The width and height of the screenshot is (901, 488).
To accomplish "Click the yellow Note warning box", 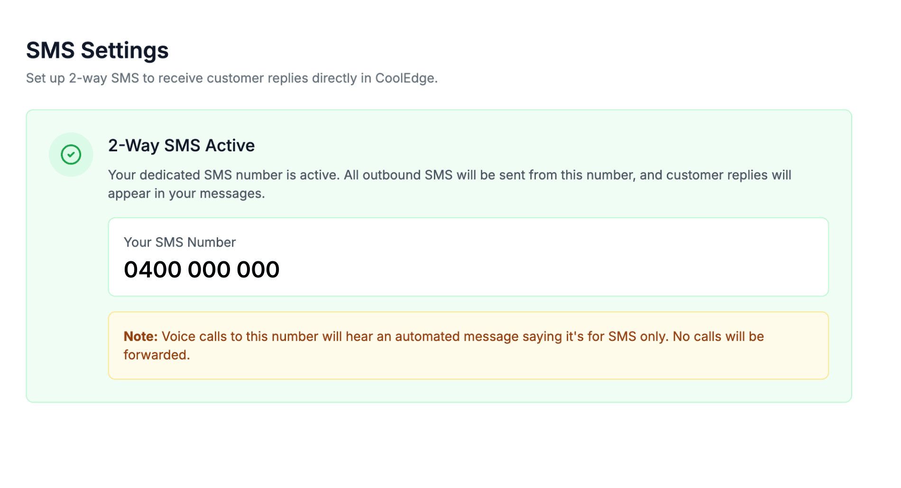I will (x=468, y=345).
